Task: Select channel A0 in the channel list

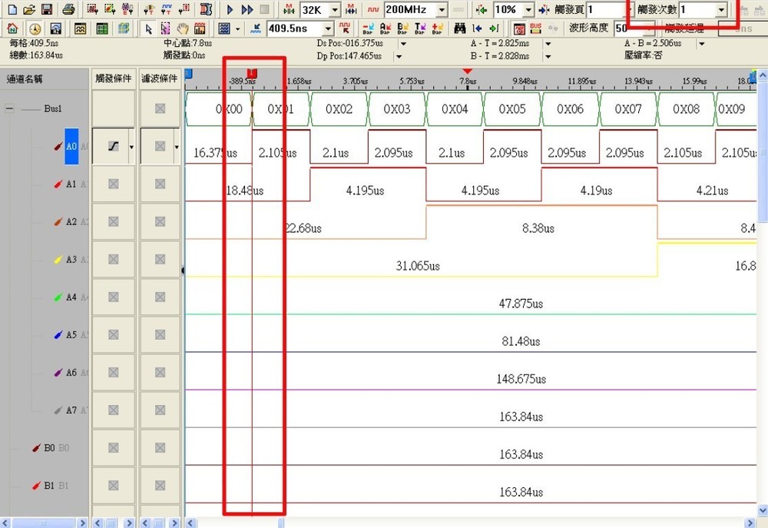Action: (71, 146)
